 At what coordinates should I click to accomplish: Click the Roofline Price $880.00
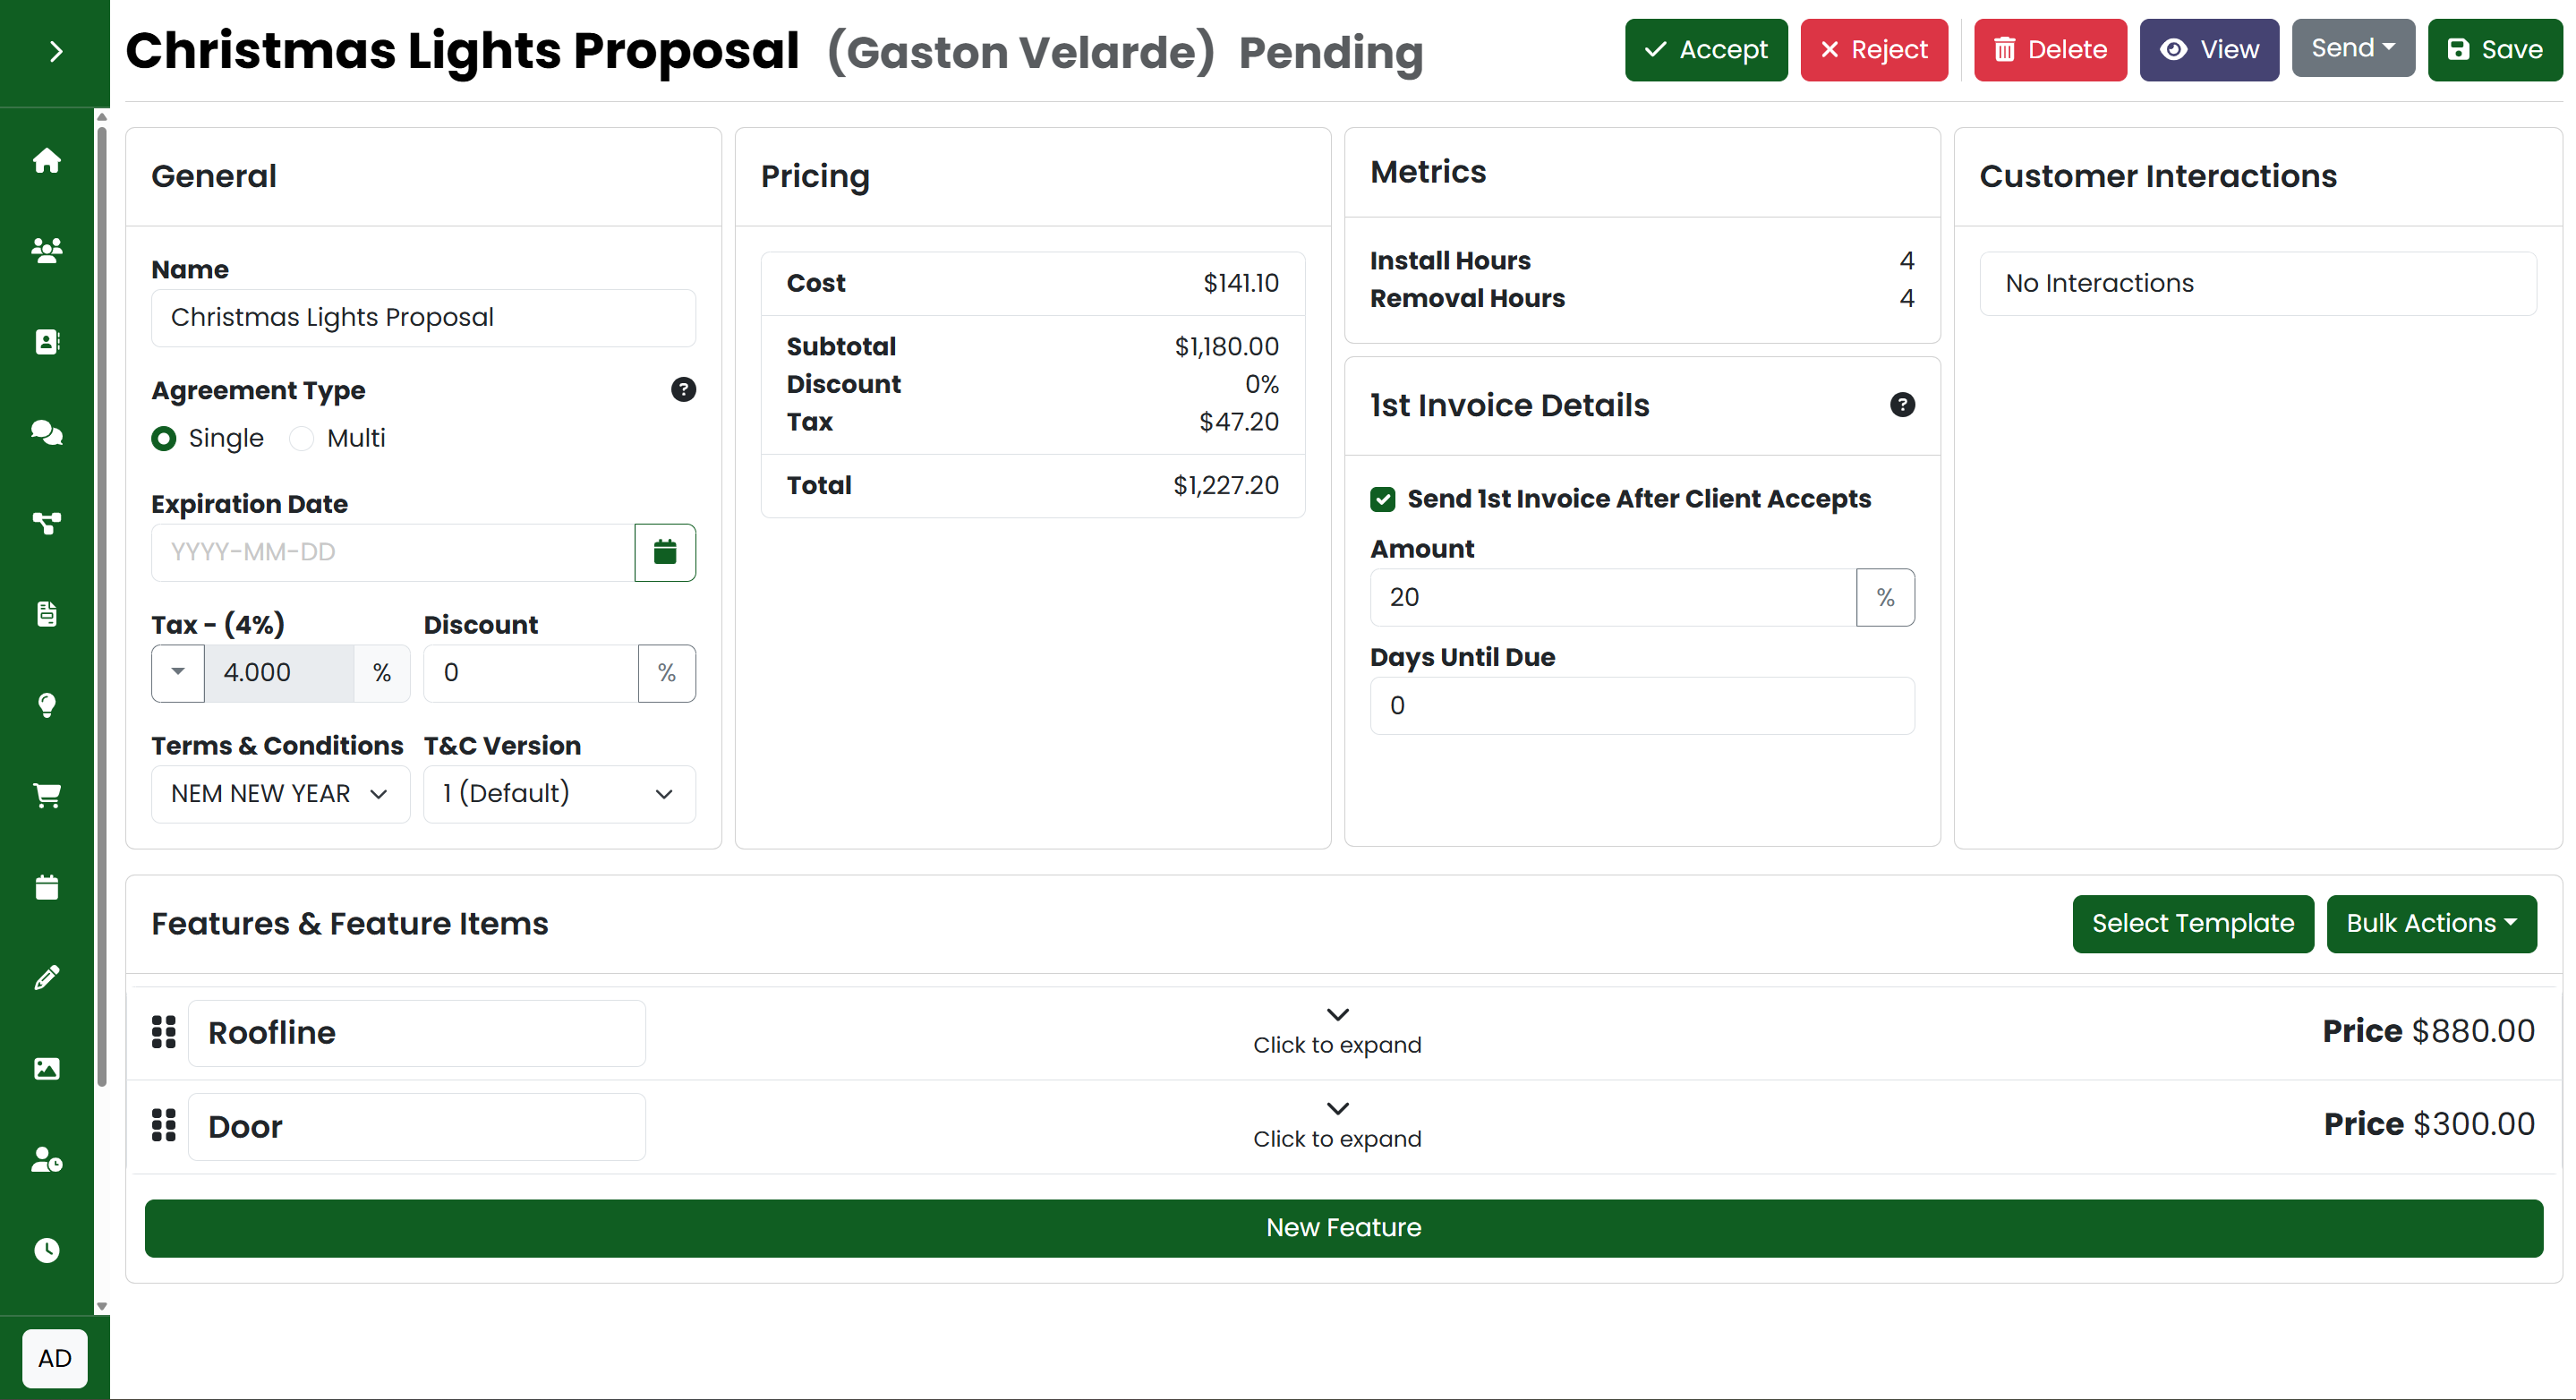(x=2428, y=1031)
